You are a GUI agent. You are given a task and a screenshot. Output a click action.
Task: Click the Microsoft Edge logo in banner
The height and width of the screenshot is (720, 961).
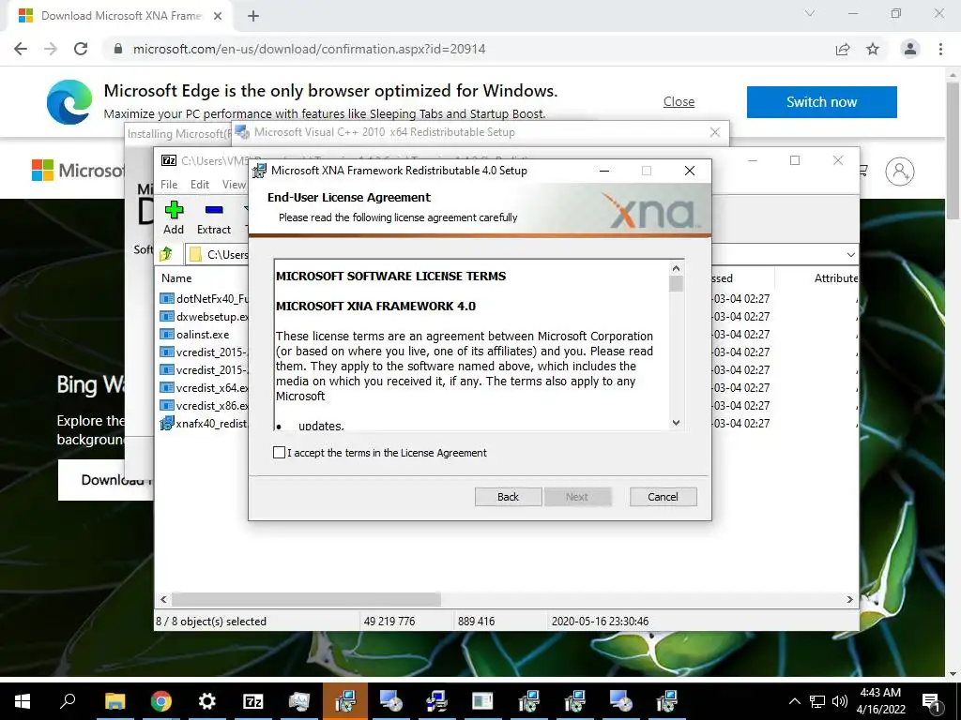coord(69,102)
